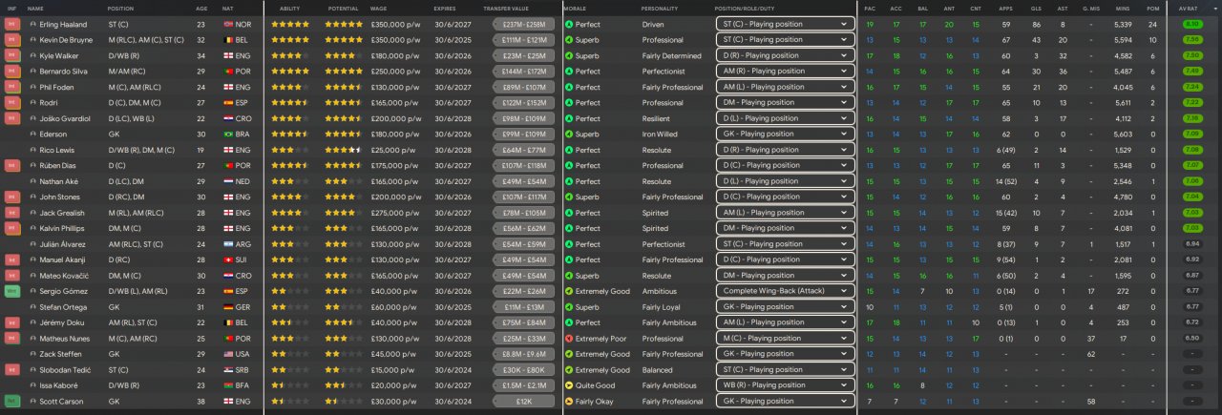The image size is (1222, 415).
Task: Click the green Ret badge beside Scott Carson
Action: 12,401
